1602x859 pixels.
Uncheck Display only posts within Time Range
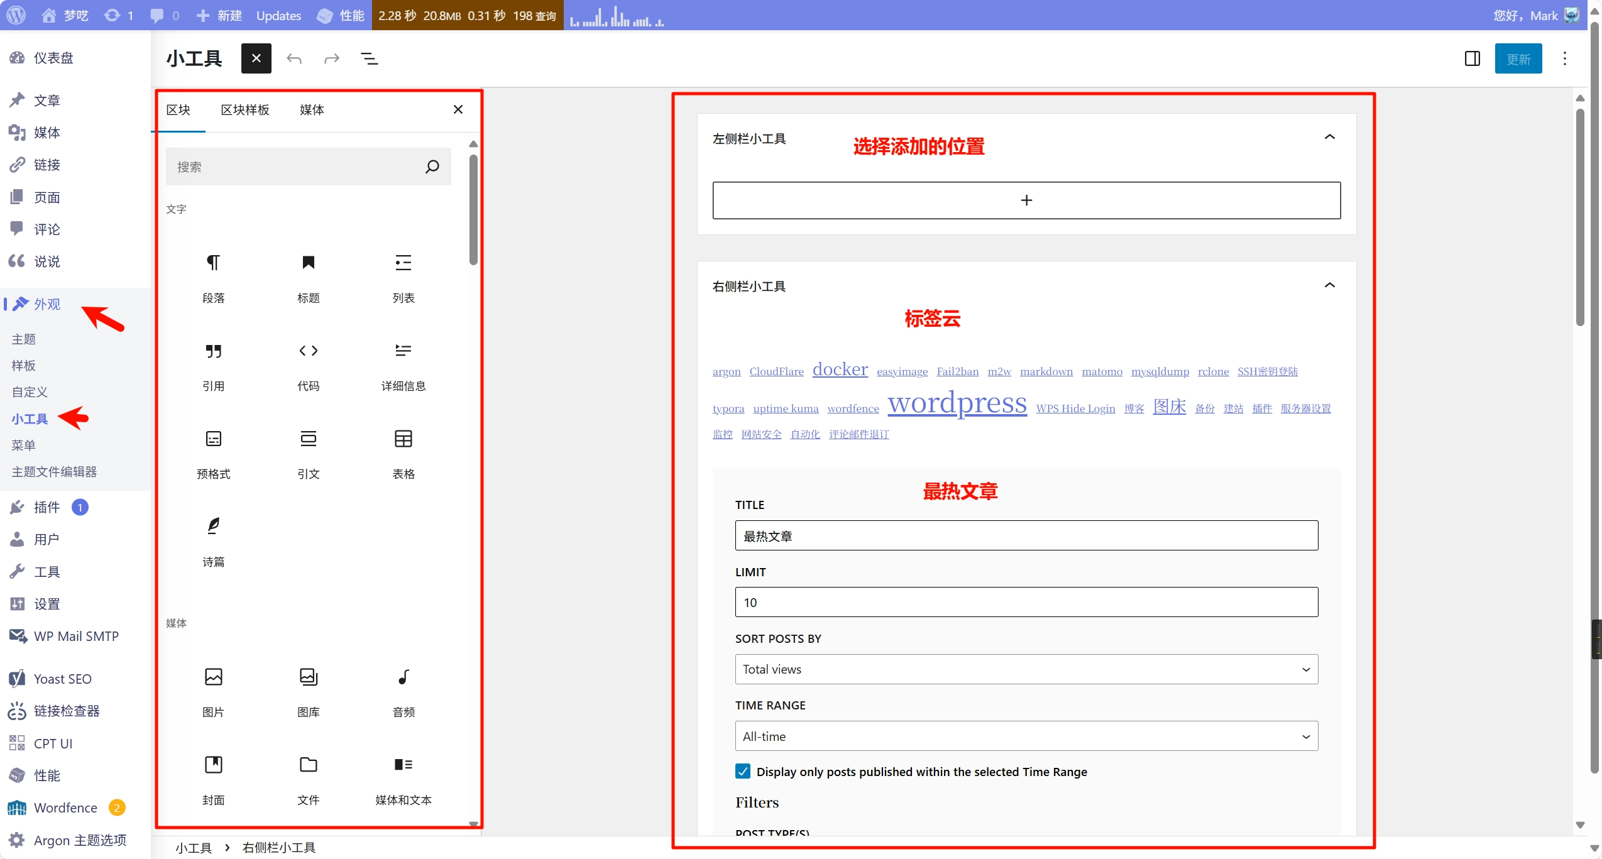pyautogui.click(x=742, y=771)
